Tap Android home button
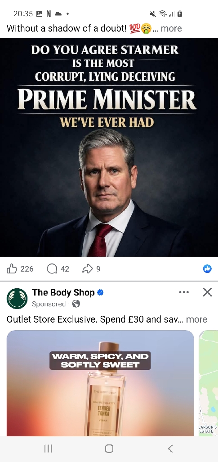This screenshot has width=218, height=462. coord(109,448)
